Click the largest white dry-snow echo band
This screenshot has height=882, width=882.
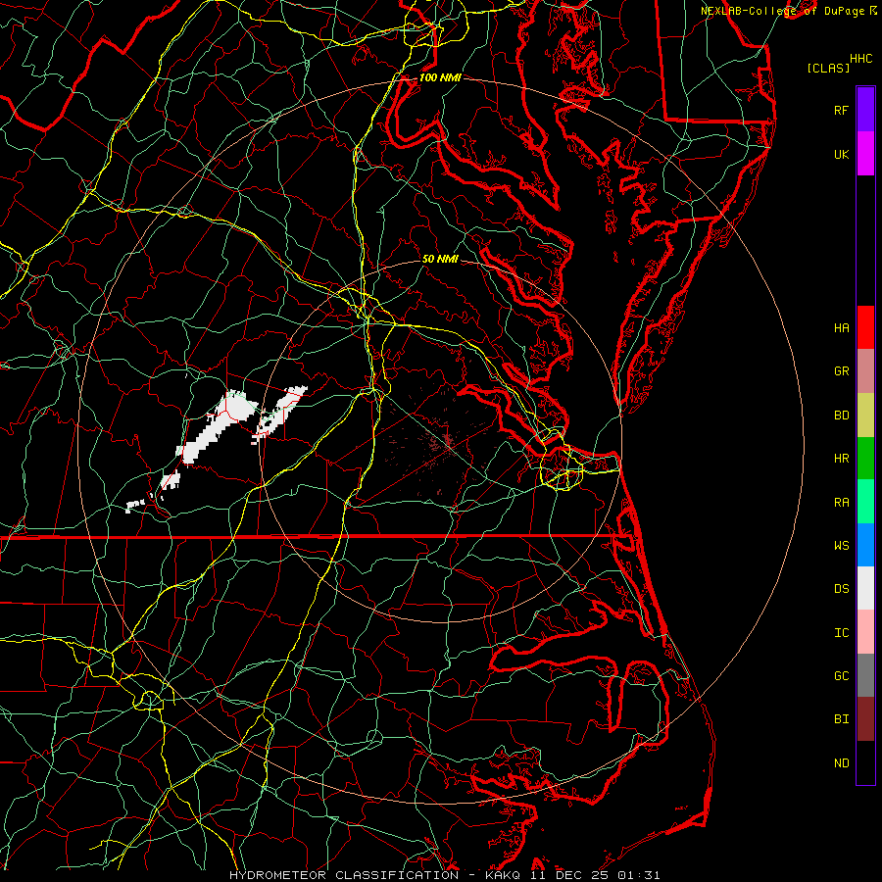[x=217, y=426]
